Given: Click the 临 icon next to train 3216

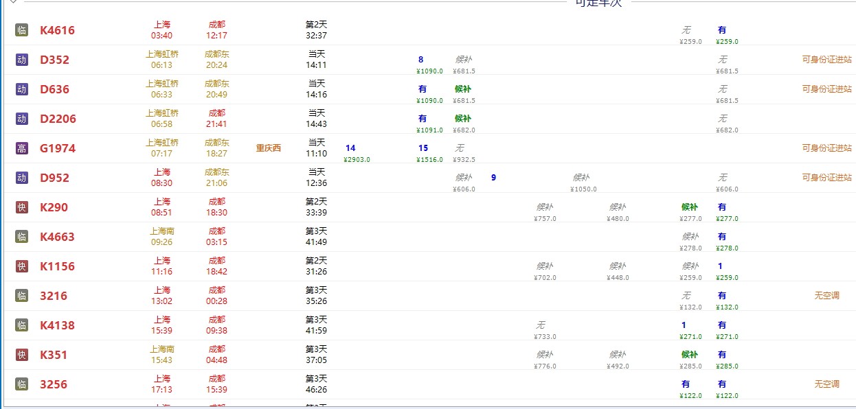Looking at the screenshot, I should 21,296.
